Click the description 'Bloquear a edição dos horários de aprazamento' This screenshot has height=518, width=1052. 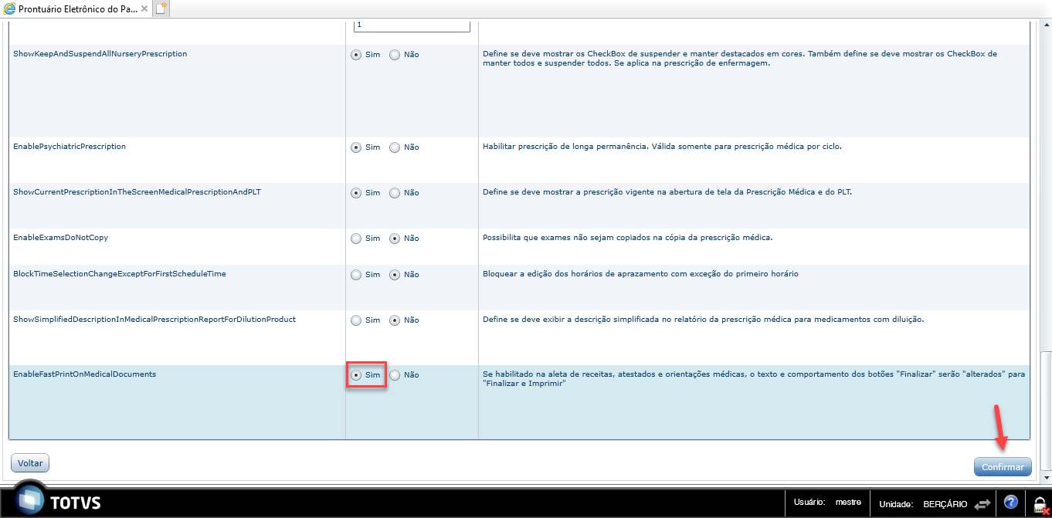640,273
